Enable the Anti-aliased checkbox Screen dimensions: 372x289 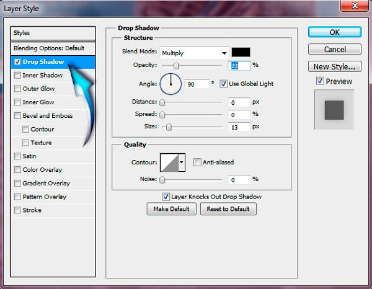[x=197, y=162]
